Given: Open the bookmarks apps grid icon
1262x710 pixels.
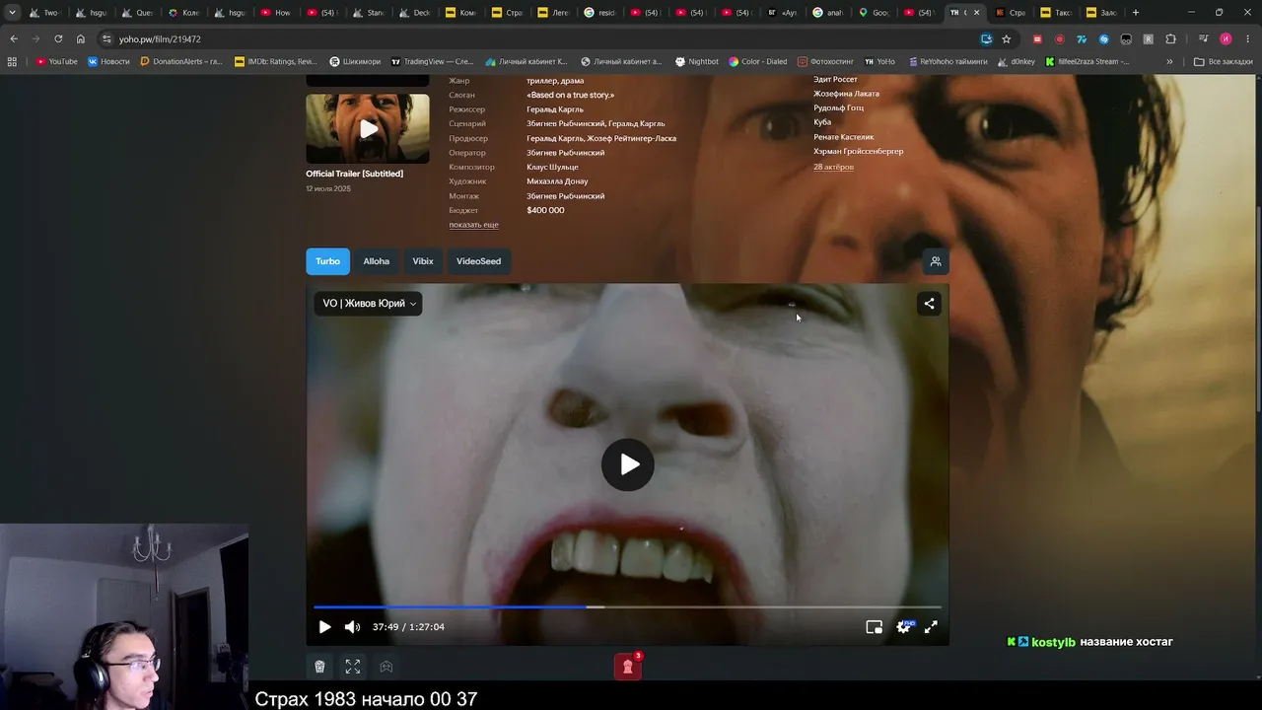Looking at the screenshot, I should point(12,61).
